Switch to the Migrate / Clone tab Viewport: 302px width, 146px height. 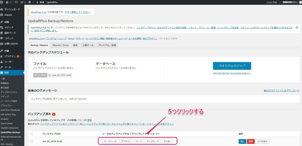pyautogui.click(x=60, y=45)
